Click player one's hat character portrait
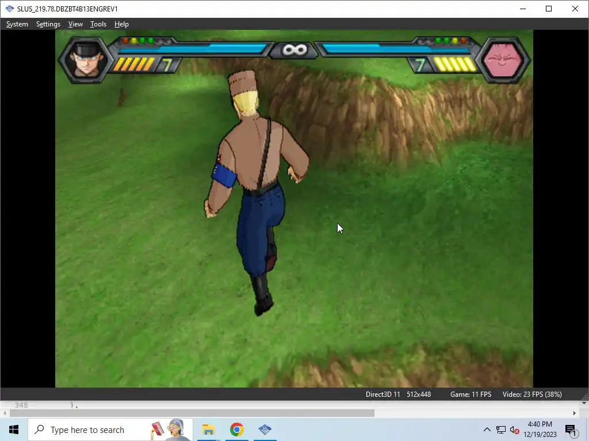This screenshot has height=441, width=589. click(x=86, y=60)
